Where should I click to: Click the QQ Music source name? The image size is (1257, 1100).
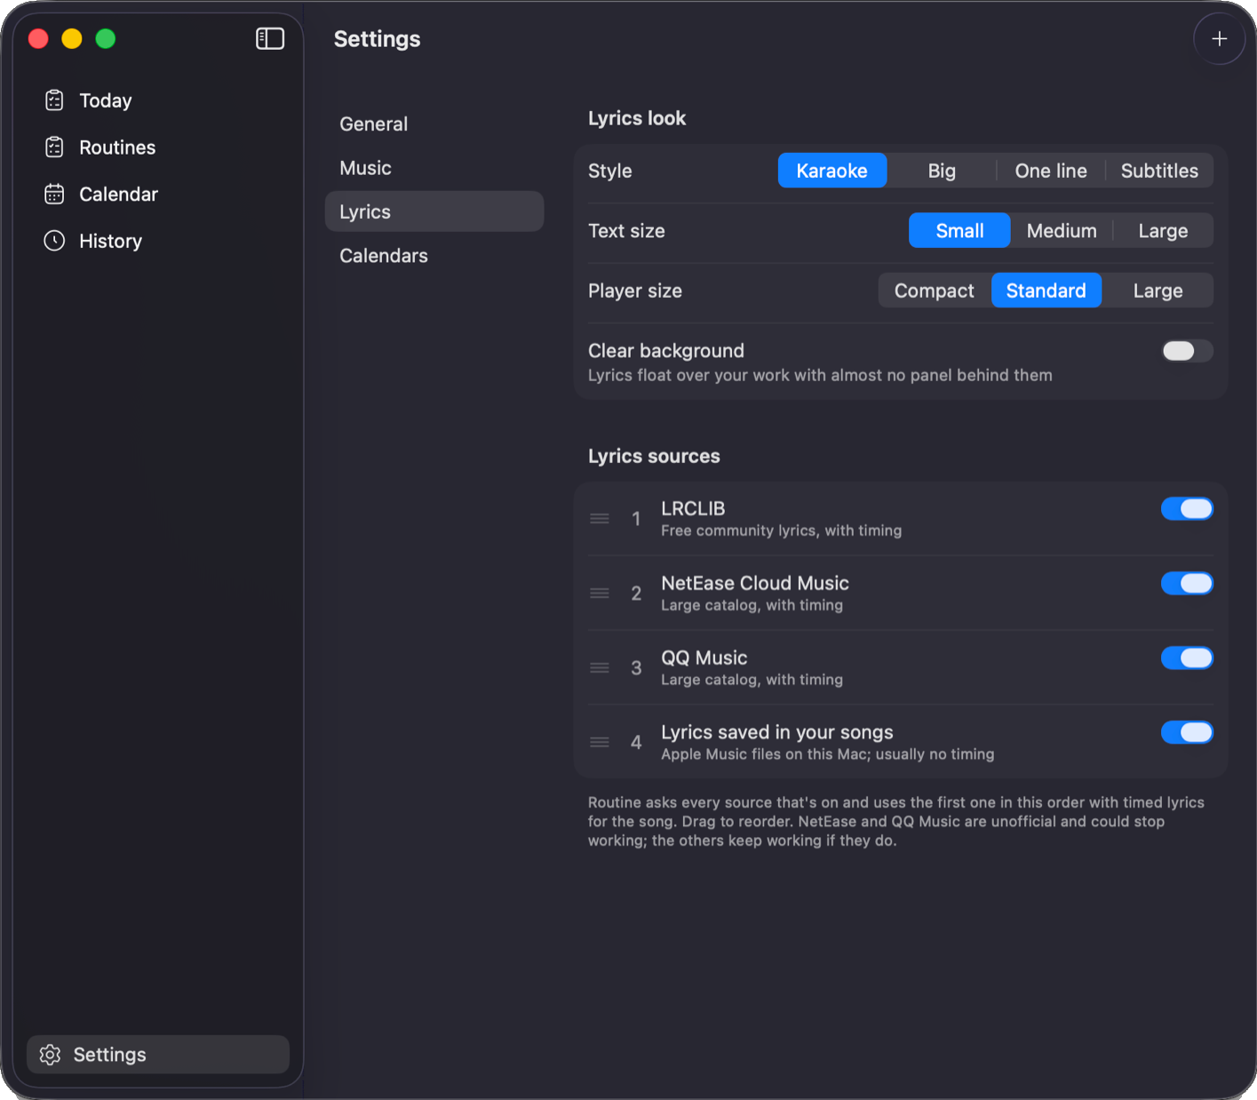pos(704,658)
